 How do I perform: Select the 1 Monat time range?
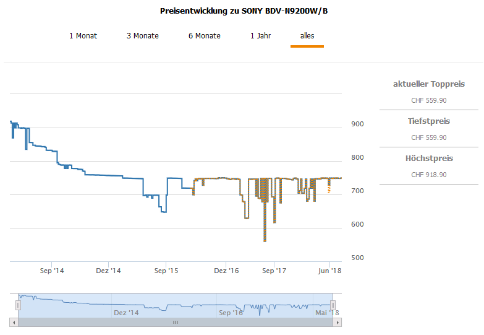click(83, 36)
